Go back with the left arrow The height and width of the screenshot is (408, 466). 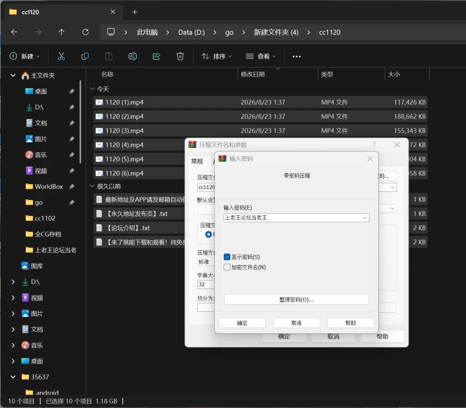[14, 32]
